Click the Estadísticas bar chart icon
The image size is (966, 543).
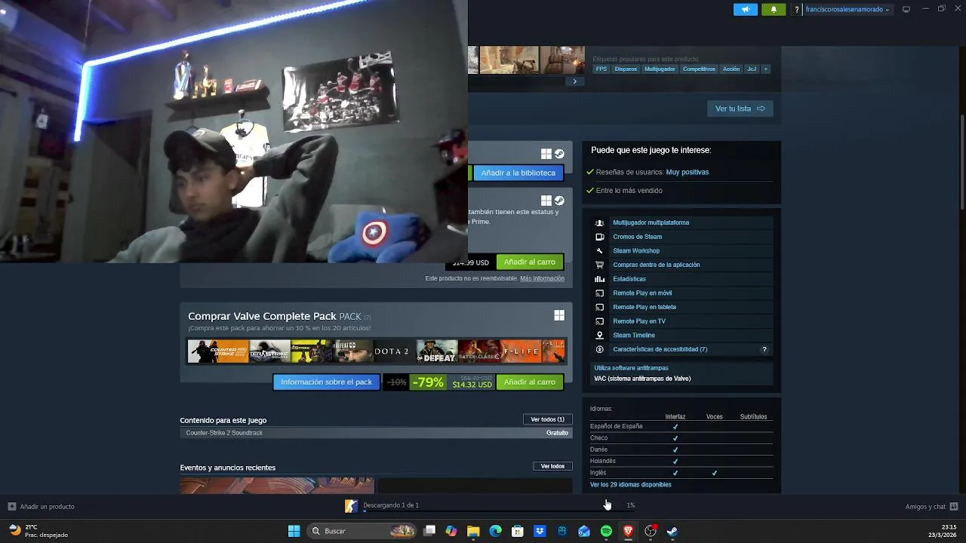click(x=600, y=279)
